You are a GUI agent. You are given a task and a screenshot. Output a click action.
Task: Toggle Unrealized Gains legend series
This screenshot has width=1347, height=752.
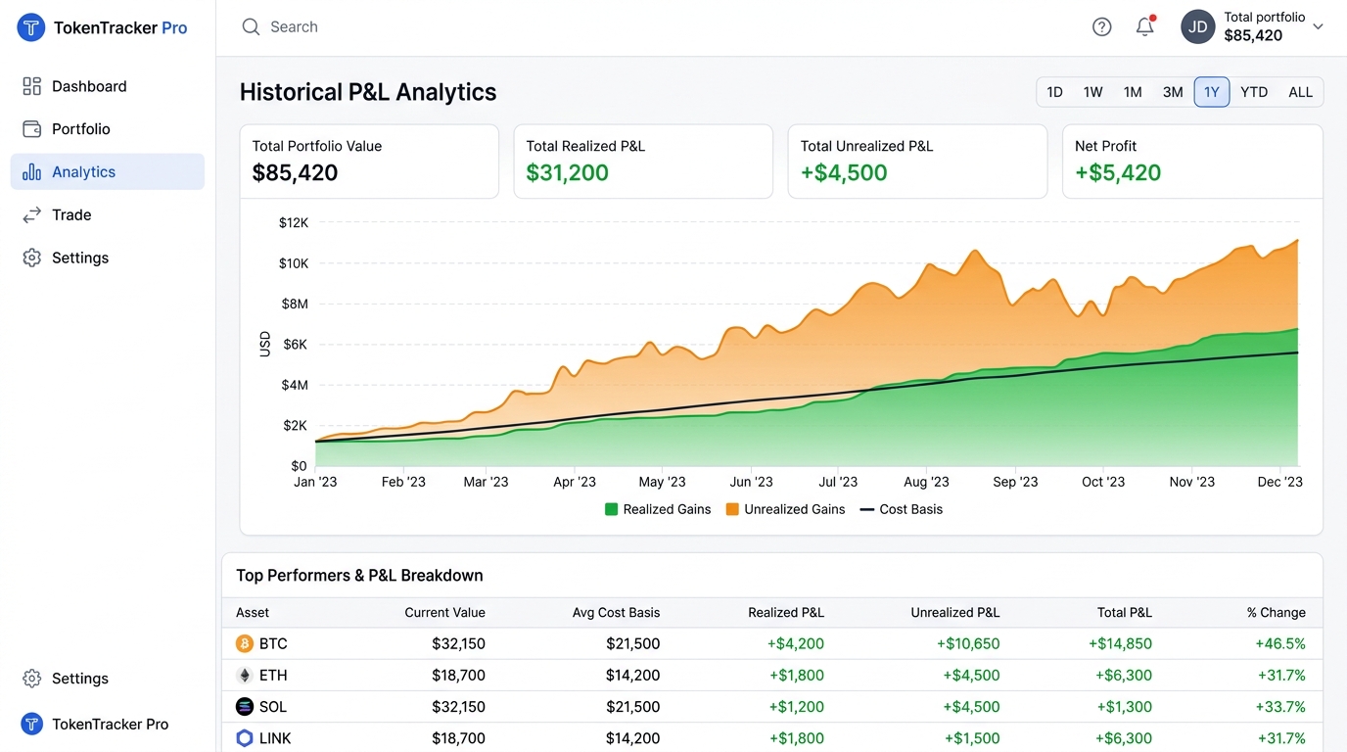[x=785, y=509]
